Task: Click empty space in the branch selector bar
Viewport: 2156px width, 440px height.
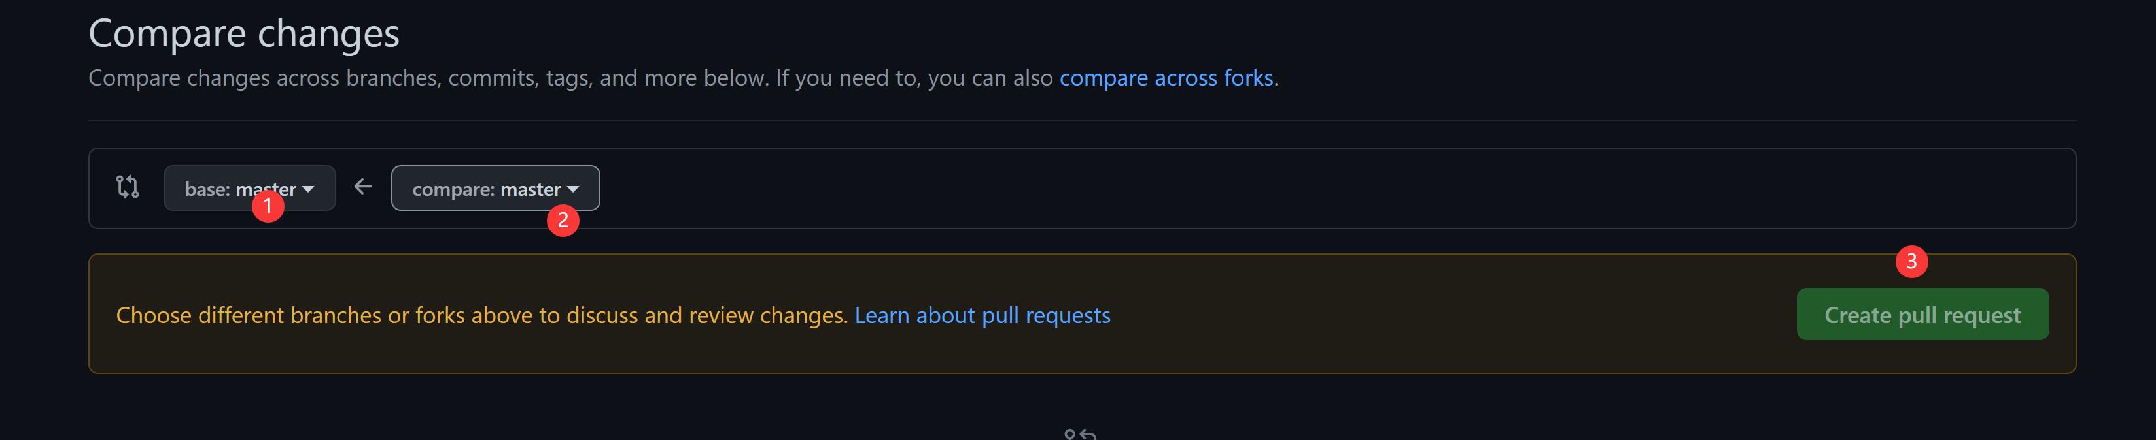Action: [1255, 188]
